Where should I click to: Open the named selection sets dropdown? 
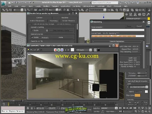[97, 10]
